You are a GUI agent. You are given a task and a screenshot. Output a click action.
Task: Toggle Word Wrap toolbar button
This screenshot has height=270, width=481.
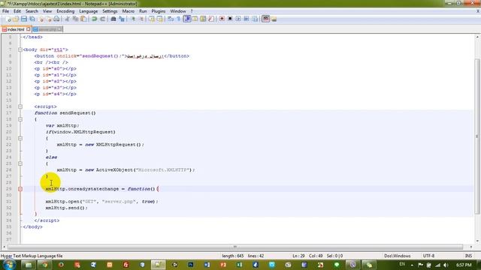(x=171, y=19)
